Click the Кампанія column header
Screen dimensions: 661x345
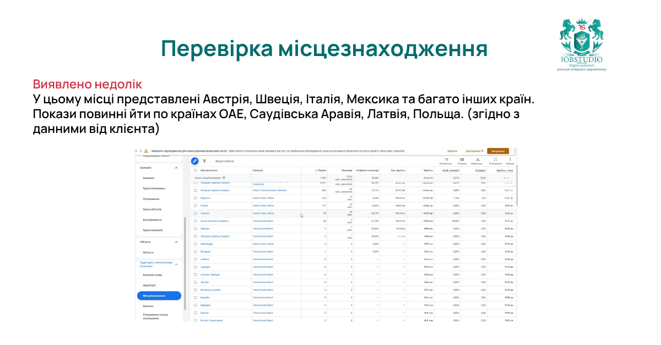coord(258,170)
